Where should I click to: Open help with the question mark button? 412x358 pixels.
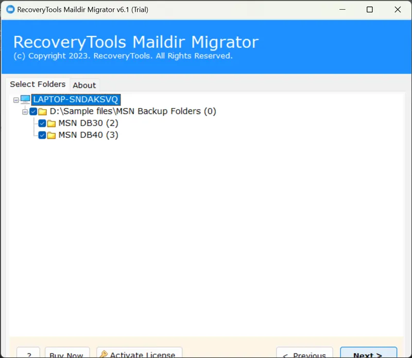[x=28, y=354]
